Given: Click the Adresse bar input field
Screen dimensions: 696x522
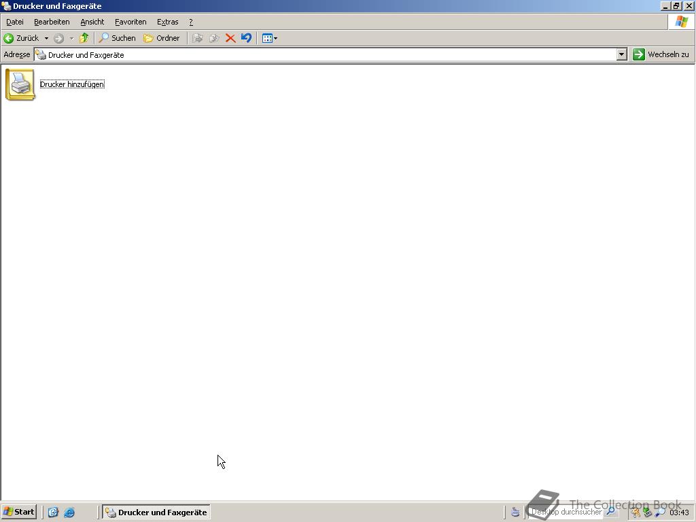Looking at the screenshot, I should pyautogui.click(x=330, y=54).
